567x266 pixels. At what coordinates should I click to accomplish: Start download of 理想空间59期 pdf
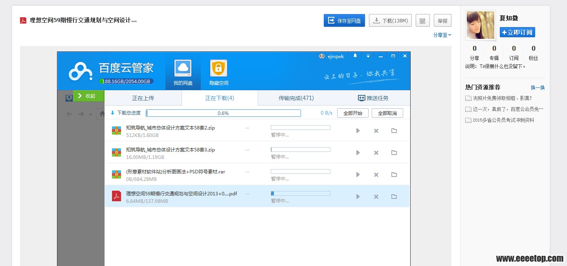pyautogui.click(x=358, y=197)
